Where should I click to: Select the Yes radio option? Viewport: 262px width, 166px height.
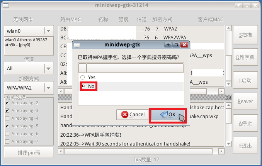(x=83, y=78)
